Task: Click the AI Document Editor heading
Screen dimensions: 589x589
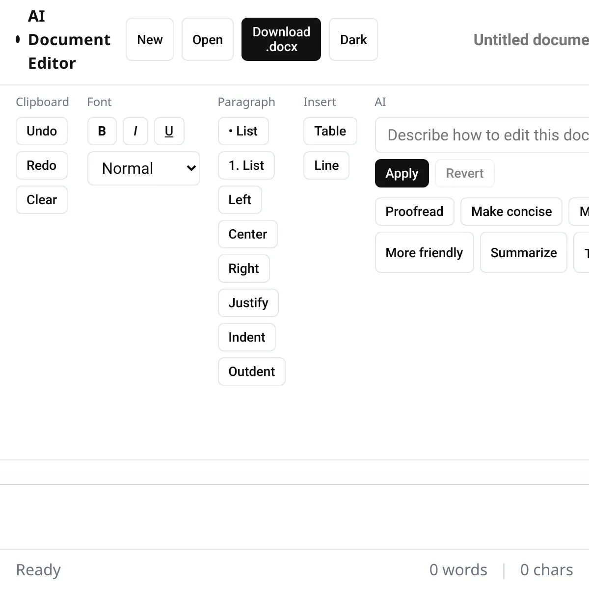Action: (x=69, y=40)
